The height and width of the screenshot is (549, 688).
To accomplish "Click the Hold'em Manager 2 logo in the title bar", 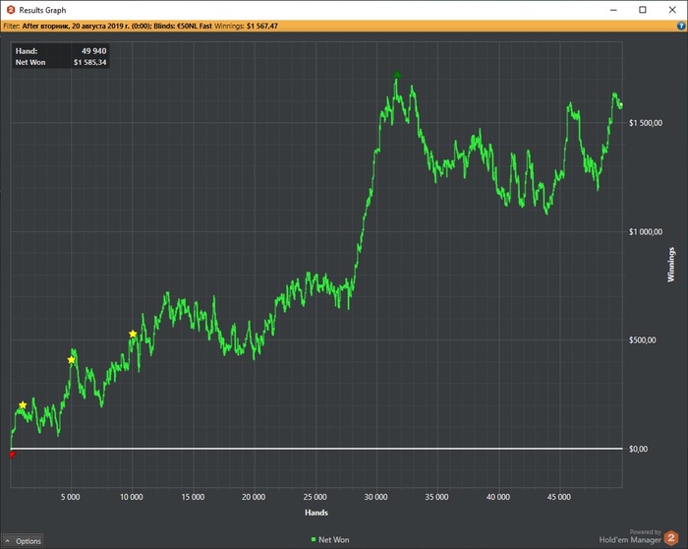I will (x=11, y=10).
